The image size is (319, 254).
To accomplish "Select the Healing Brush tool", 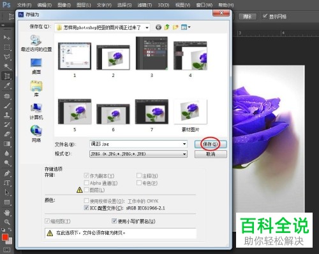I will click(x=7, y=96).
